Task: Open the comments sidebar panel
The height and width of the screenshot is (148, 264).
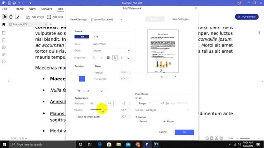Action: tap(4, 47)
